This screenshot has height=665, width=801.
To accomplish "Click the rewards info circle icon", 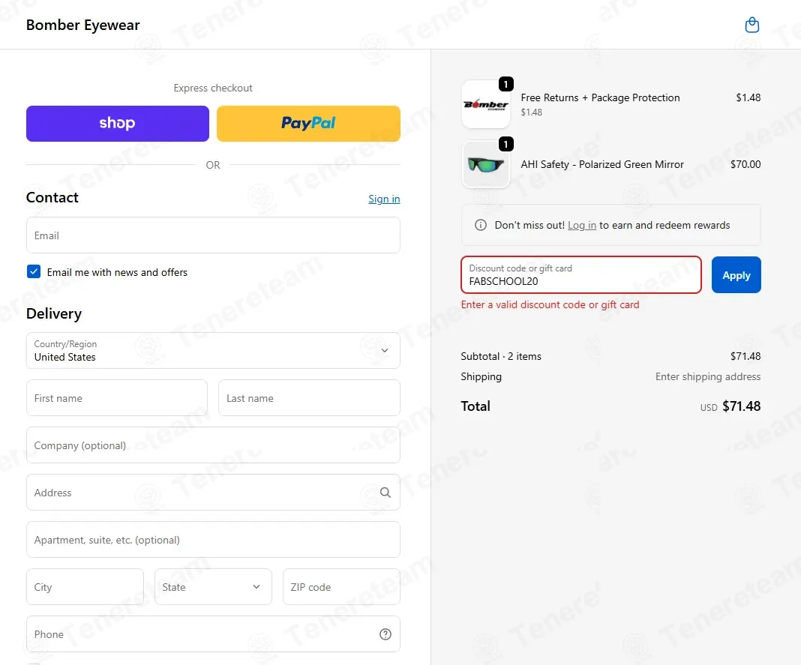I will (480, 225).
